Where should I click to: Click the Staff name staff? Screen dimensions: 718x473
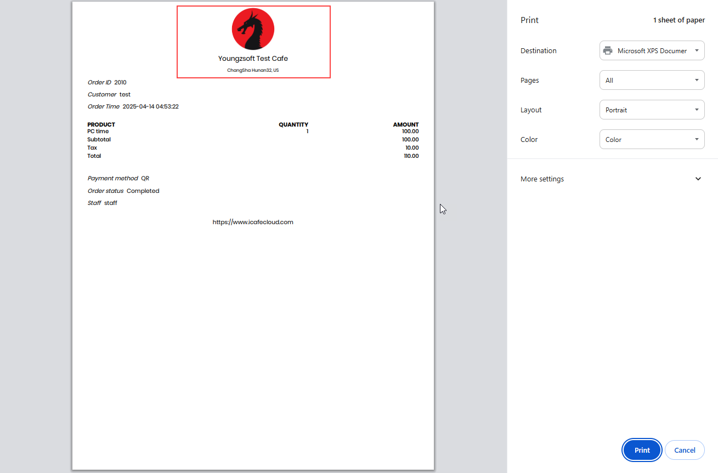[111, 203]
